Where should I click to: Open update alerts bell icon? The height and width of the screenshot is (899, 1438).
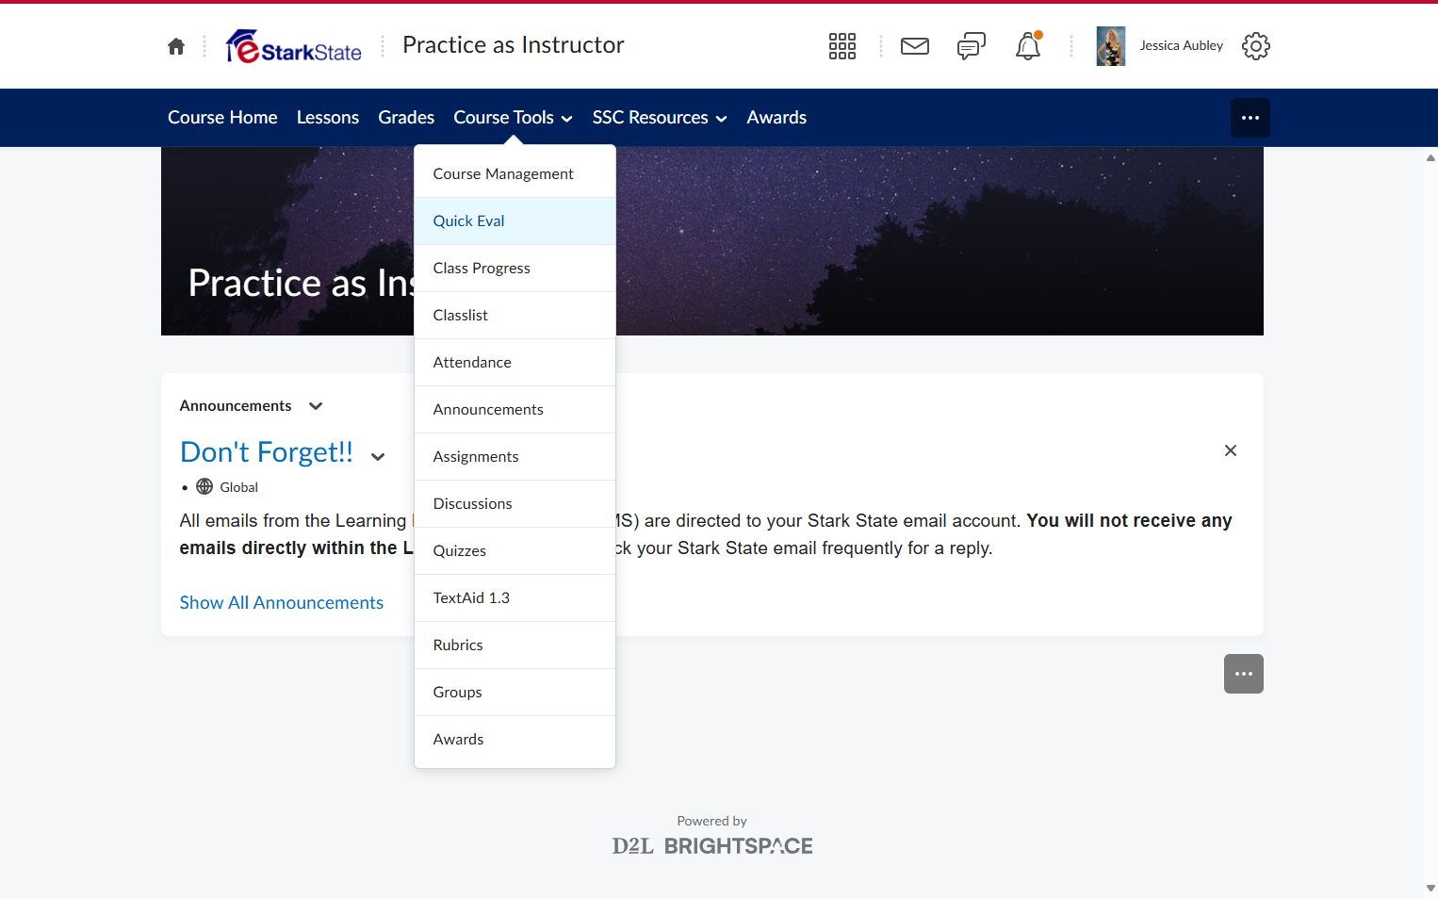tap(1028, 46)
